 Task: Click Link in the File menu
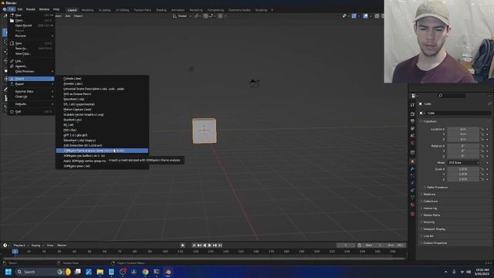pos(31,61)
